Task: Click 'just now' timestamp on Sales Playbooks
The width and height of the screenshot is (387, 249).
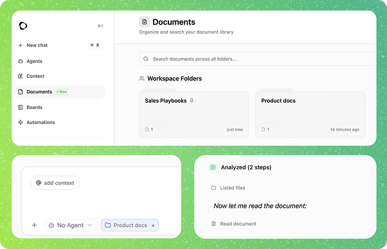Action: tap(235, 129)
